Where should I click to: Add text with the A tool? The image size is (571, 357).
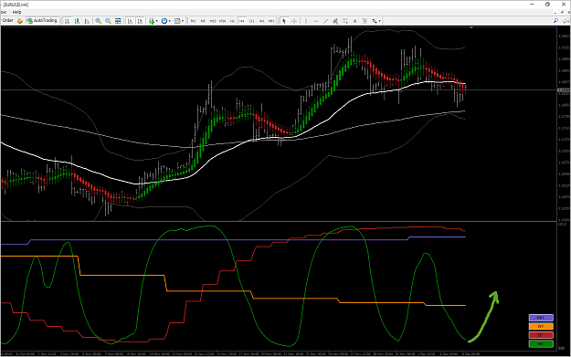pyautogui.click(x=354, y=21)
